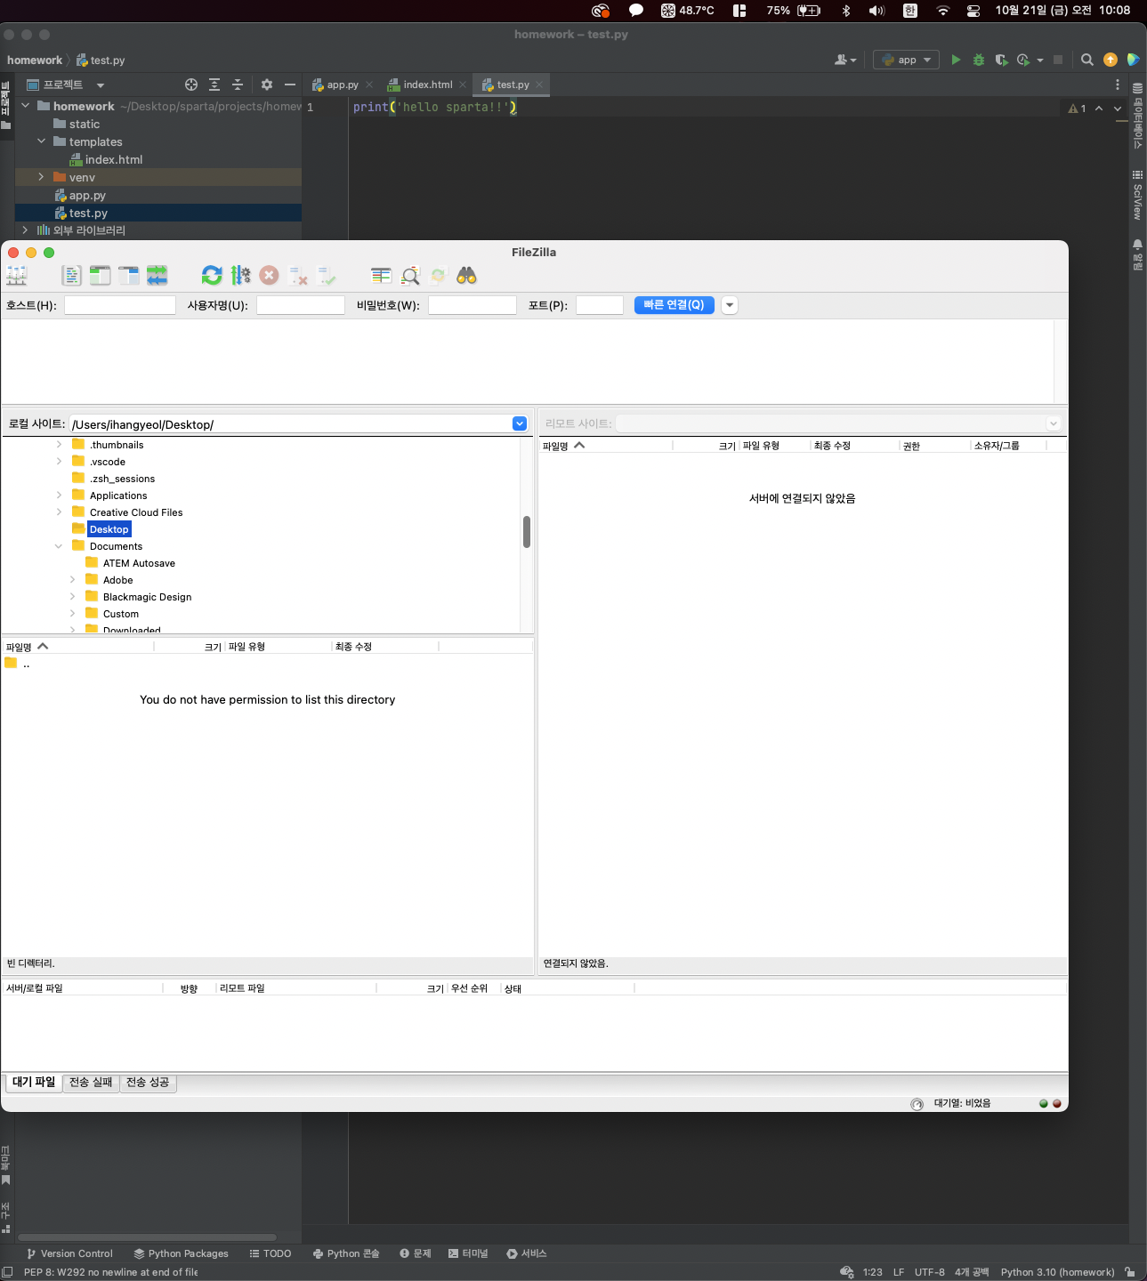The image size is (1147, 1281).
Task: Click the Python 3.10 interpreter status entry
Action: click(1057, 1272)
